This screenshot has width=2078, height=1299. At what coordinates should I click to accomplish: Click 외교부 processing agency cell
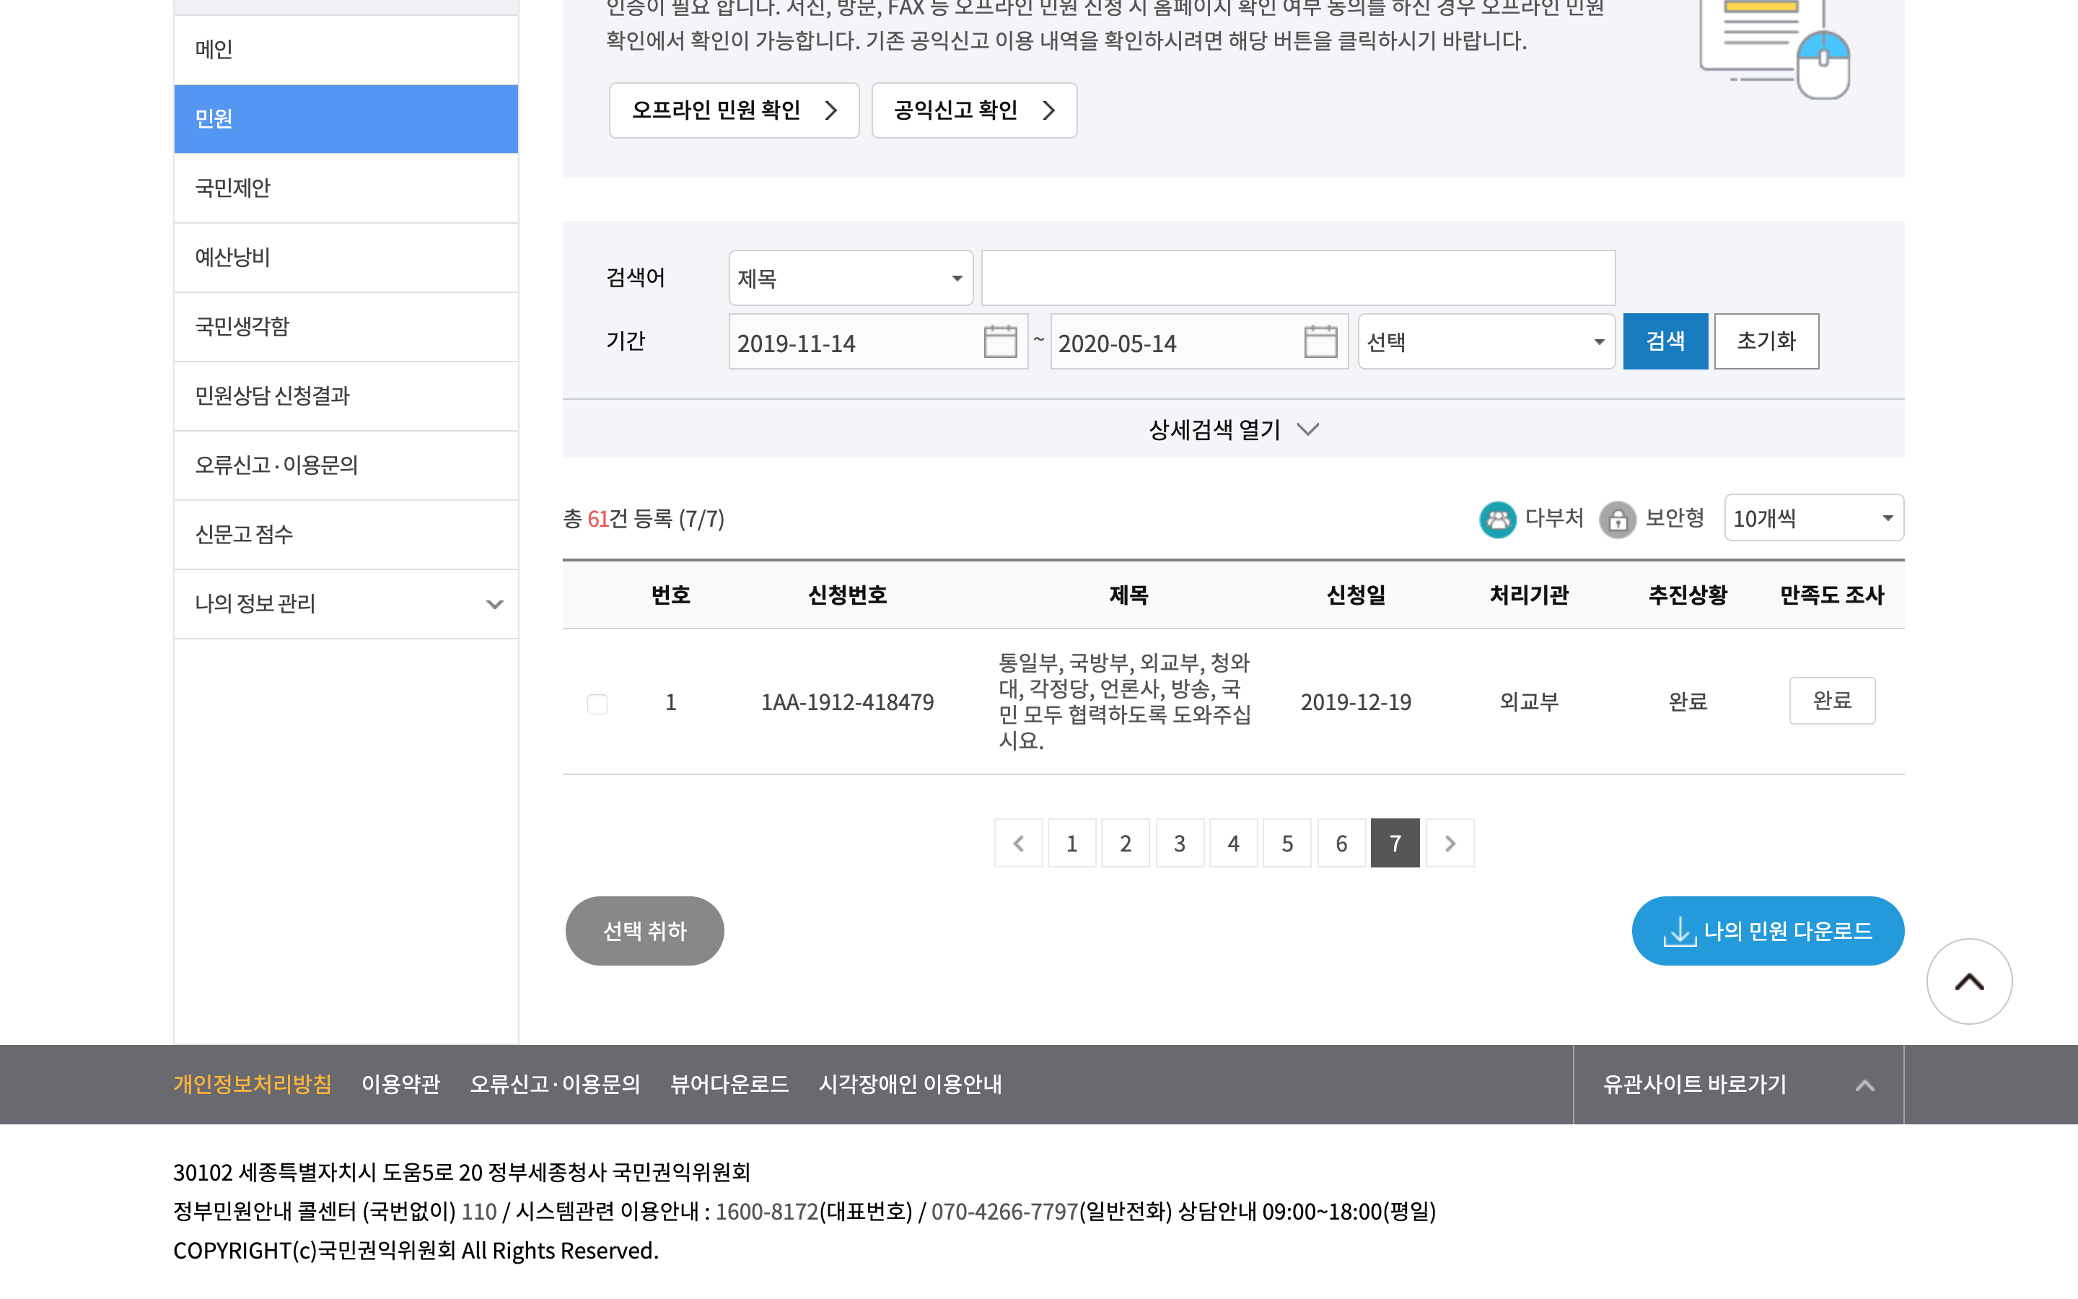pyautogui.click(x=1530, y=702)
